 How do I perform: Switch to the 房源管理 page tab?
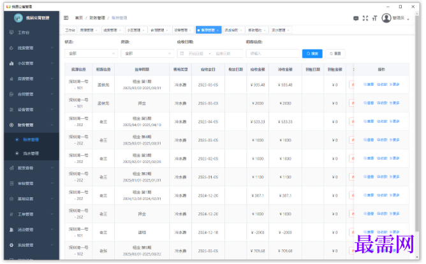89,30
